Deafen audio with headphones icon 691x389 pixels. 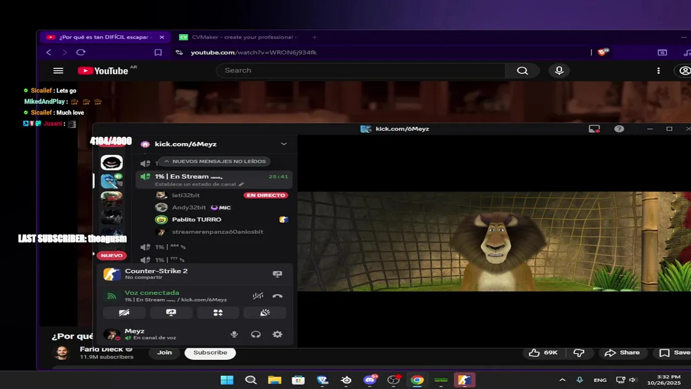(256, 334)
